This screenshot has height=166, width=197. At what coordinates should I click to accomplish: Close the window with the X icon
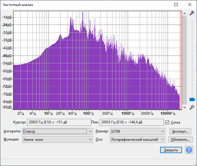tap(190, 5)
